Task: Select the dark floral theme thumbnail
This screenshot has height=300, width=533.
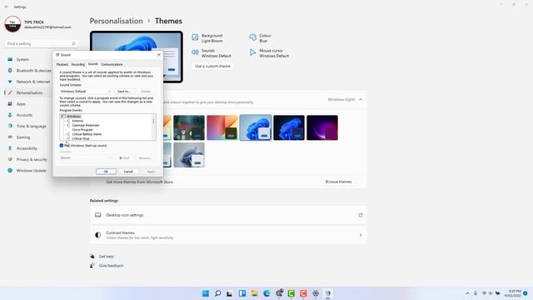Action: 189,127
